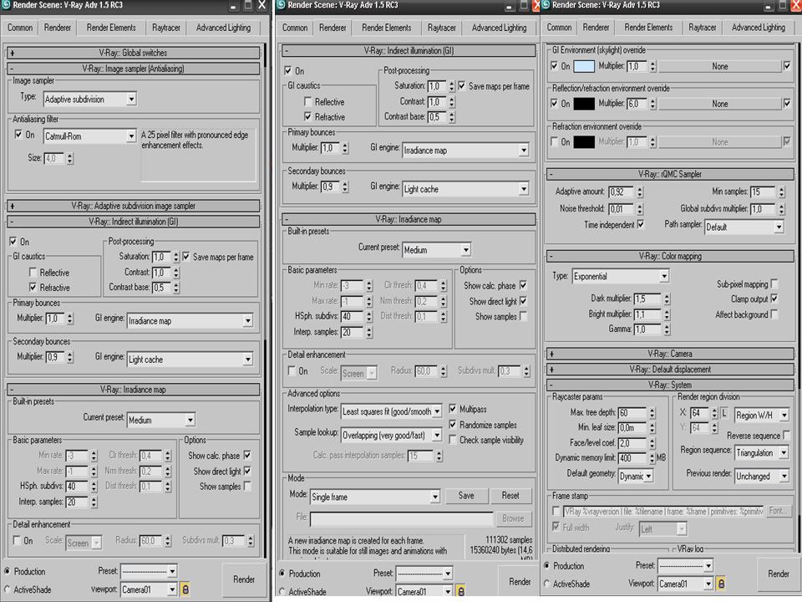The height and width of the screenshot is (602, 802).
Task: Click Refraction environment override black color swatch
Action: (x=584, y=142)
